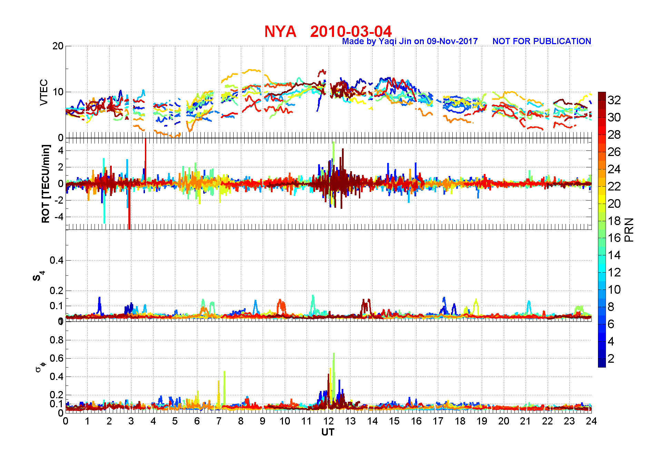Click the "24" tick at the UT axis end
Viewport: 657px width, 459px height.
pyautogui.click(x=591, y=421)
